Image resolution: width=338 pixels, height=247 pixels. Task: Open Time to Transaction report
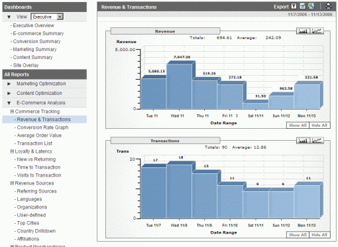pos(38,167)
